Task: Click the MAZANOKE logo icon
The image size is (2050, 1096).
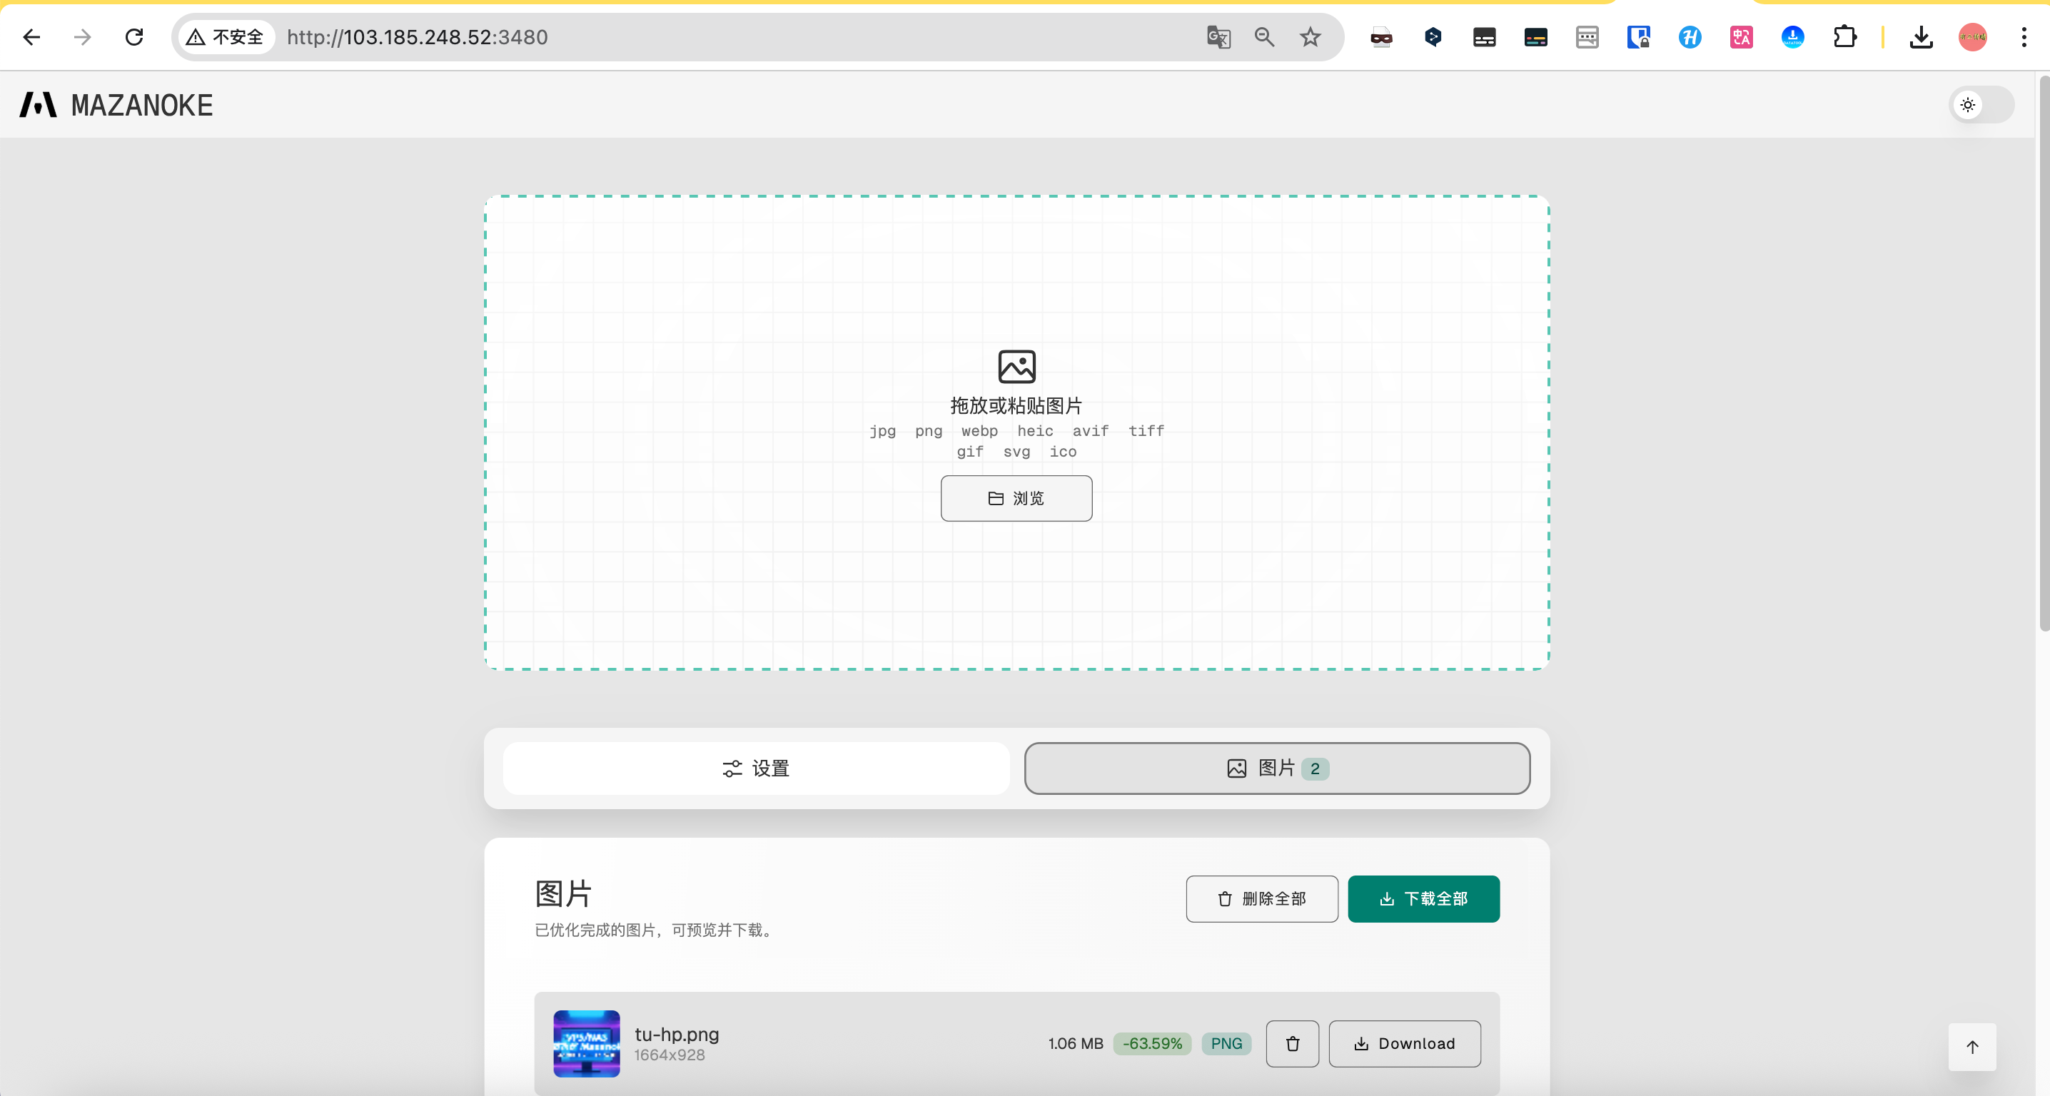Action: (39, 105)
